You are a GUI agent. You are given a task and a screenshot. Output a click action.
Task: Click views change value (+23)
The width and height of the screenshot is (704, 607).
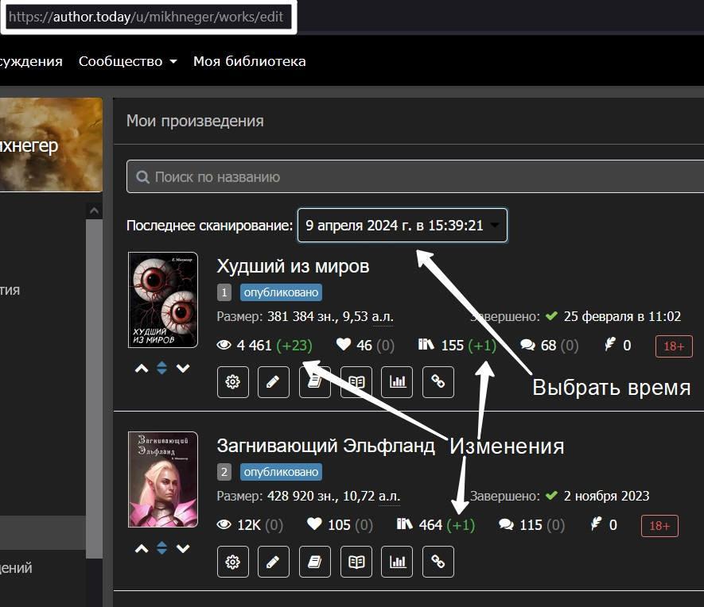(294, 345)
